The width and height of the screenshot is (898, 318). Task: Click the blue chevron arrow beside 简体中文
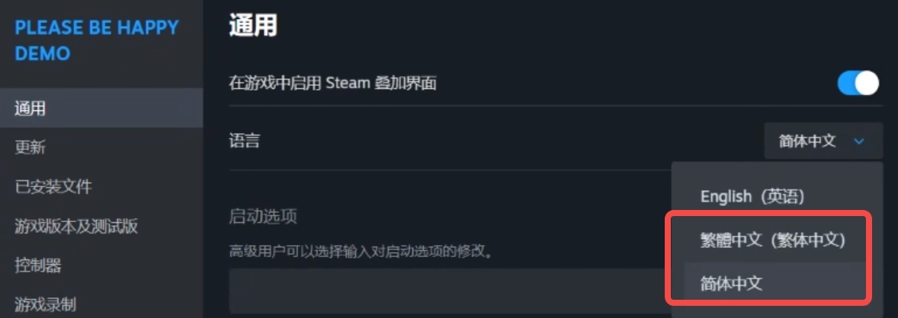coord(859,142)
